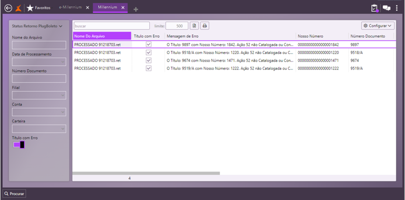This screenshot has width=405, height=200.
Task: Add a new tab with plus icon
Action: (136, 10)
